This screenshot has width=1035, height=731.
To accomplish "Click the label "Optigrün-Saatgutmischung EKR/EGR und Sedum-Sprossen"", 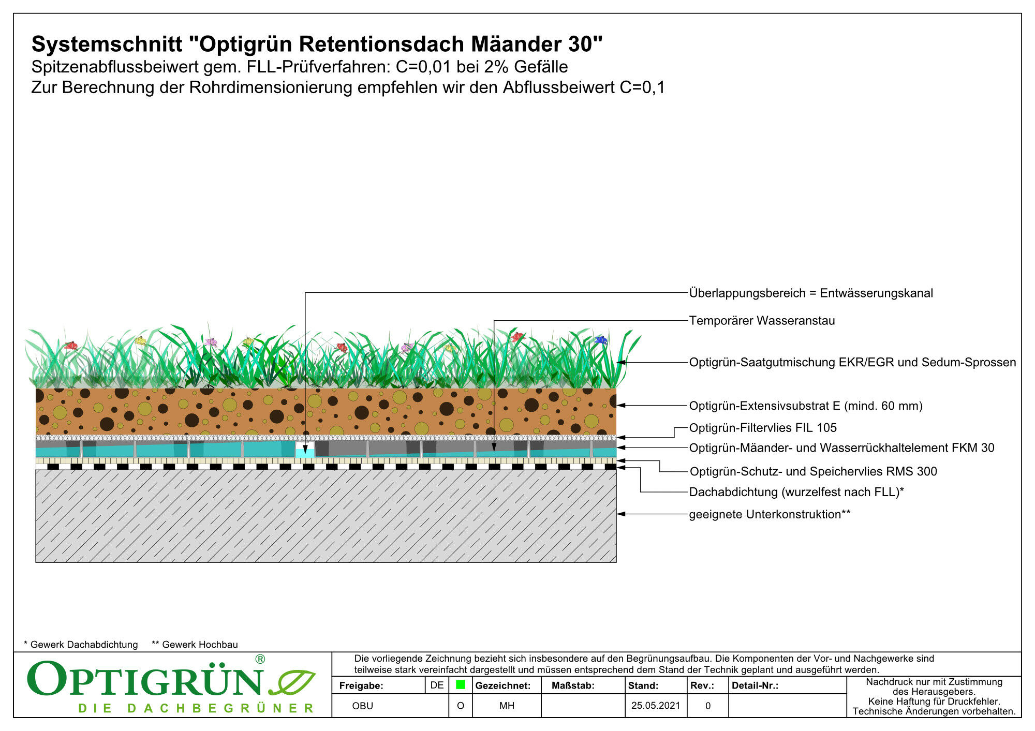I will tap(852, 363).
